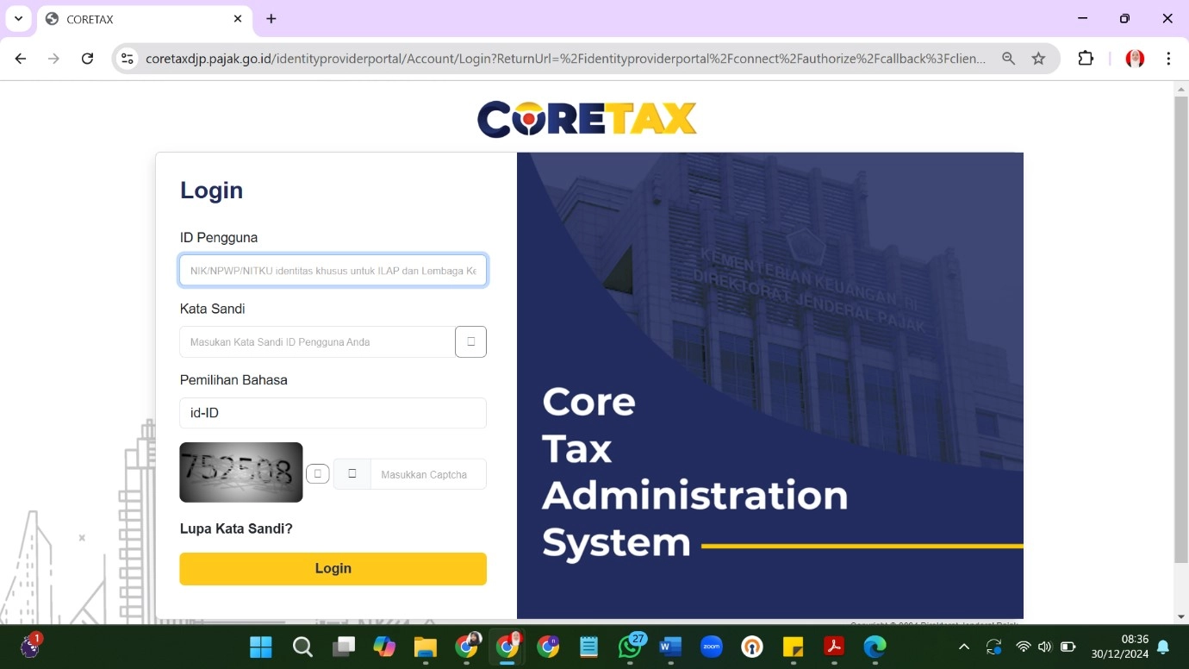Open the Lupa Kata Sandi? link
Viewport: 1189px width, 669px height.
pyautogui.click(x=236, y=528)
